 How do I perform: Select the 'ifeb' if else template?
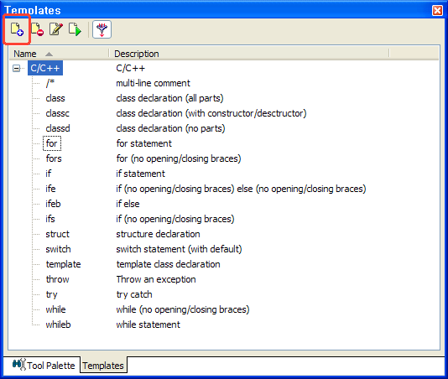tap(53, 204)
